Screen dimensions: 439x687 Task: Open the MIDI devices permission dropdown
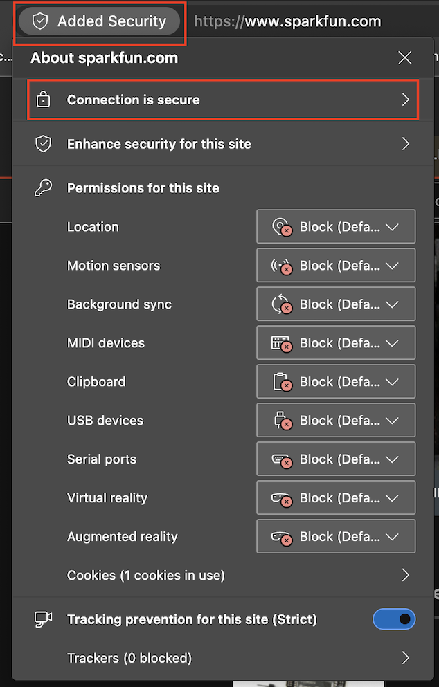336,343
